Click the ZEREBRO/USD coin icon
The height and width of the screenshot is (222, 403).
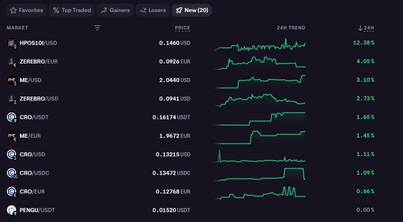[x=12, y=99]
